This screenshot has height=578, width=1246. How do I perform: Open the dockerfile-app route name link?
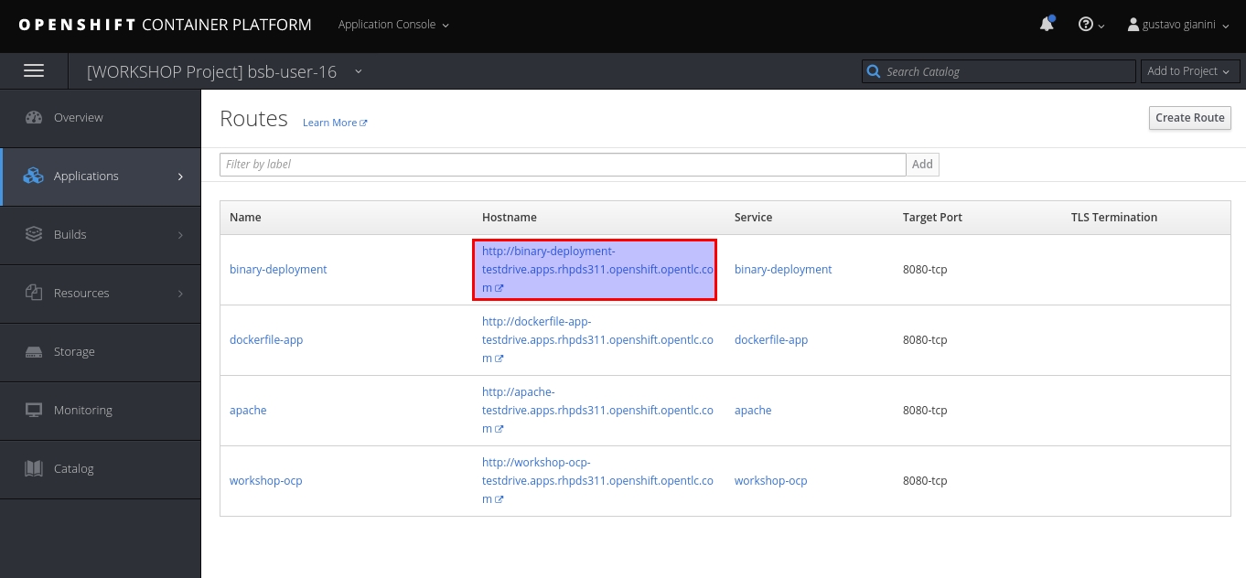tap(266, 340)
